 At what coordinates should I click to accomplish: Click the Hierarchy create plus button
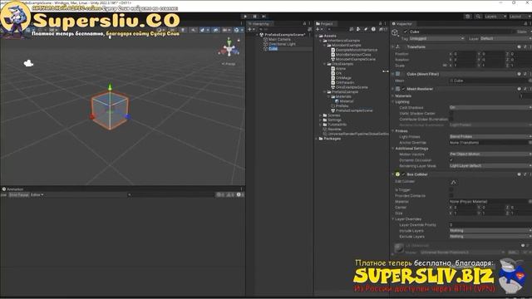click(251, 30)
